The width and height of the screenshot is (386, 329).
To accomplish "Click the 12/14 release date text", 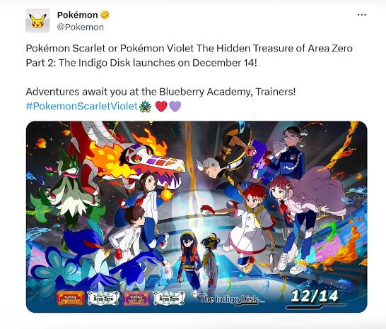I will click(315, 297).
